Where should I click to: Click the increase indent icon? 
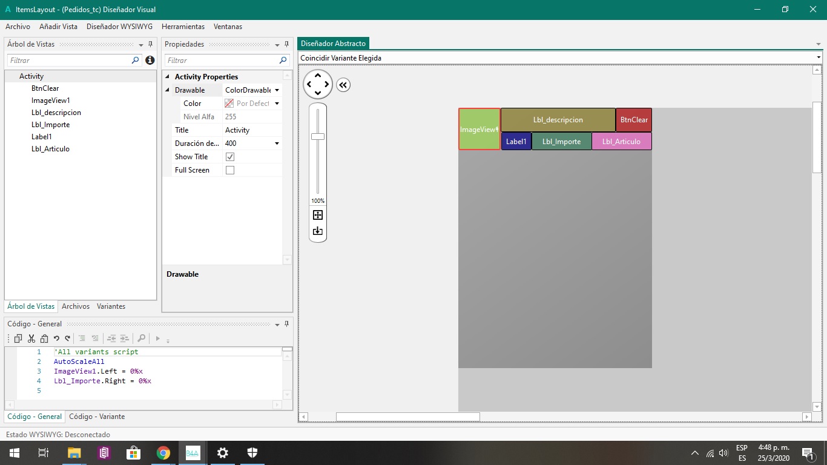[124, 338]
